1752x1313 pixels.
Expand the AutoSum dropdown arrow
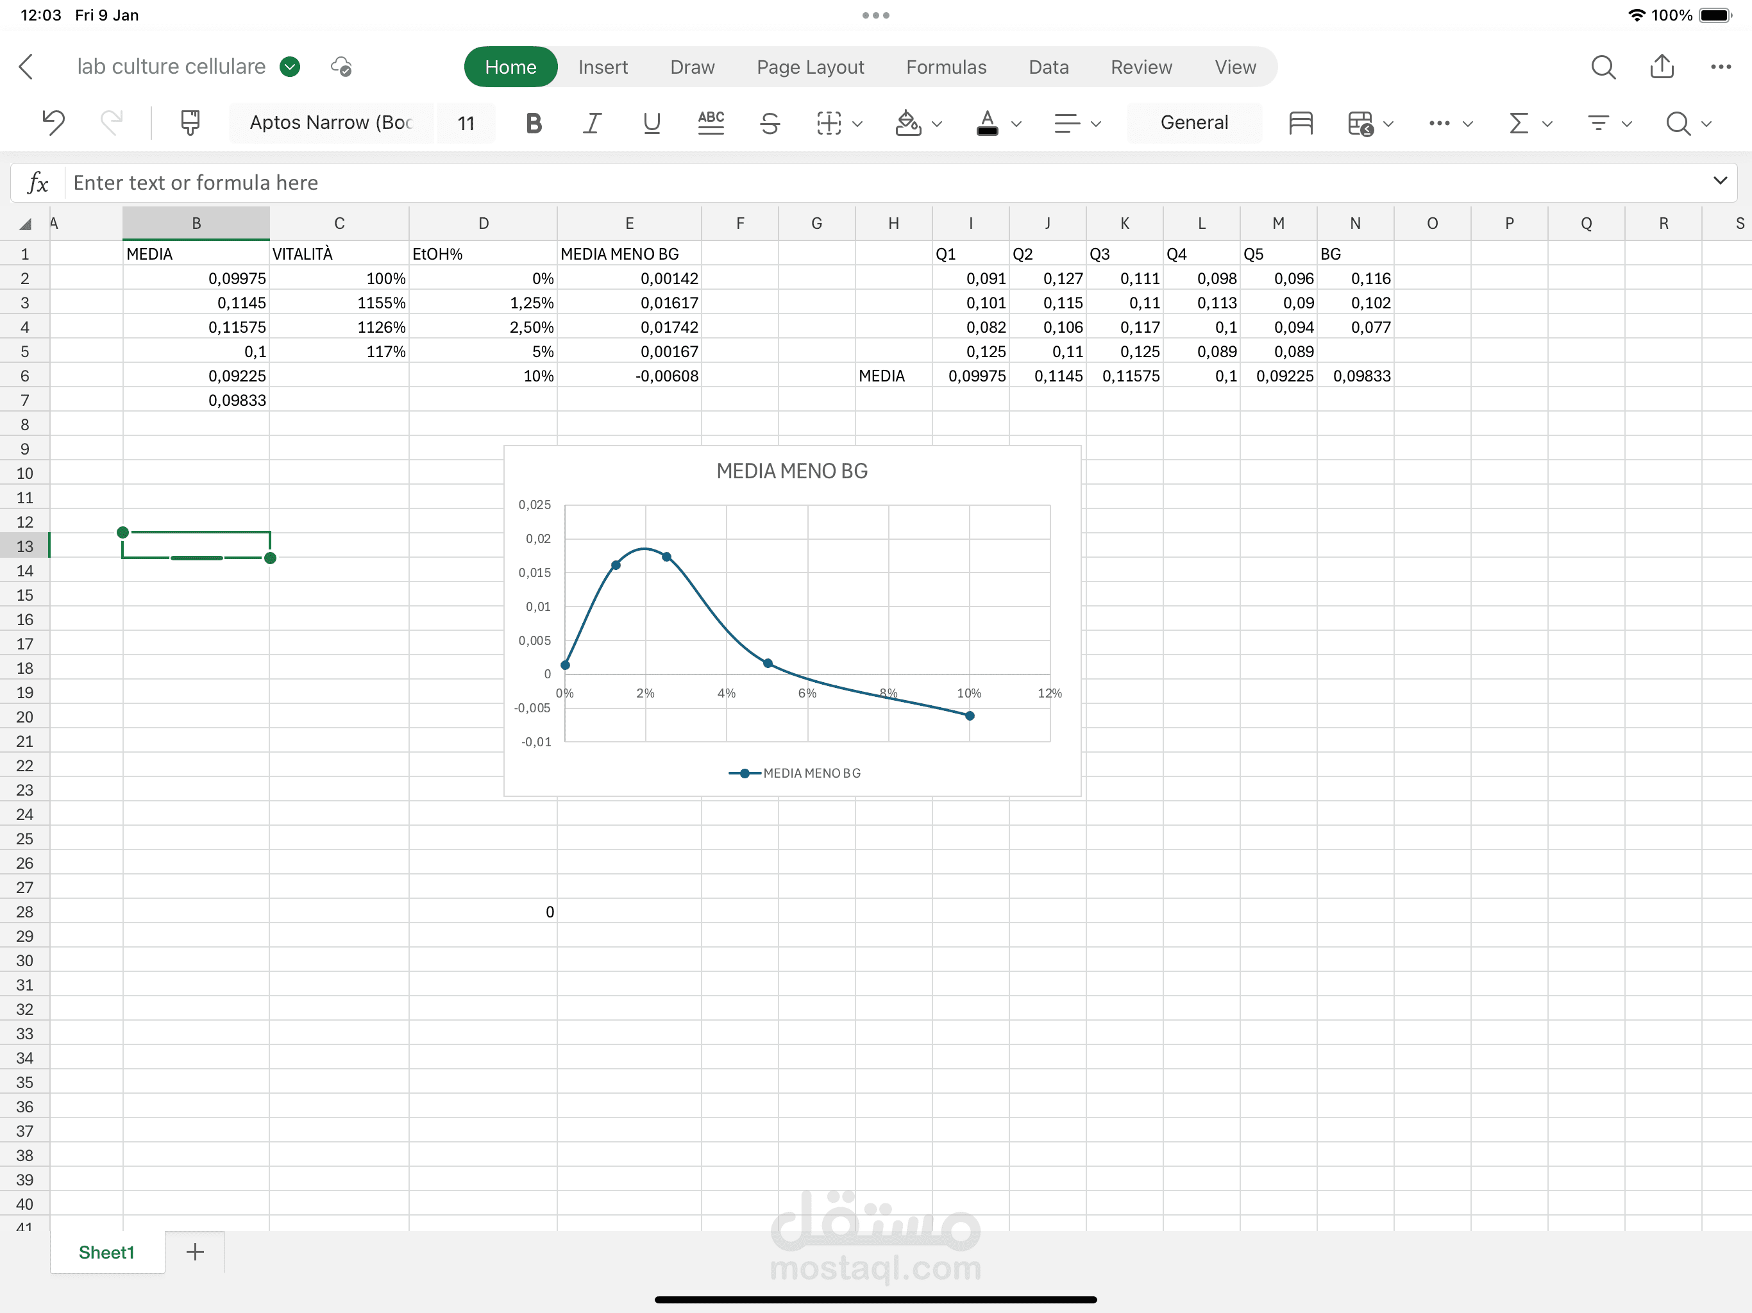[1547, 124]
